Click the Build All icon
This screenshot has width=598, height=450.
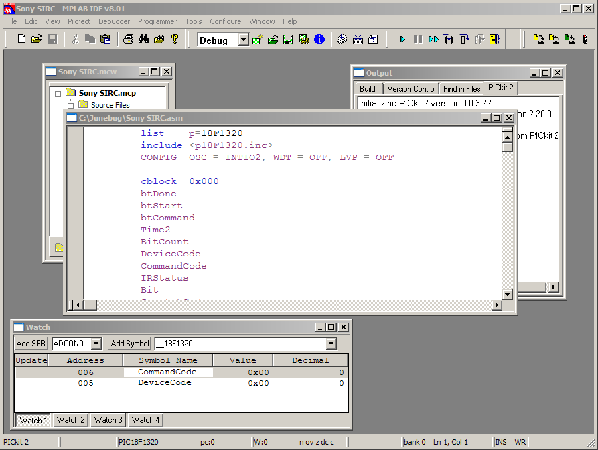[x=358, y=40]
